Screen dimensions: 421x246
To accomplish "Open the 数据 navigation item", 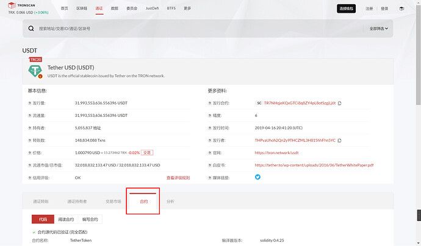I will click(x=115, y=9).
